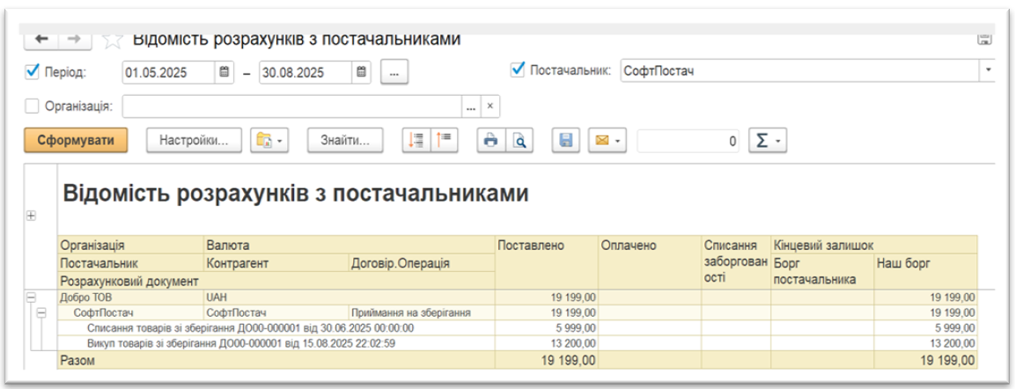Click the print report icon
The width and height of the screenshot is (1015, 389).
491,141
